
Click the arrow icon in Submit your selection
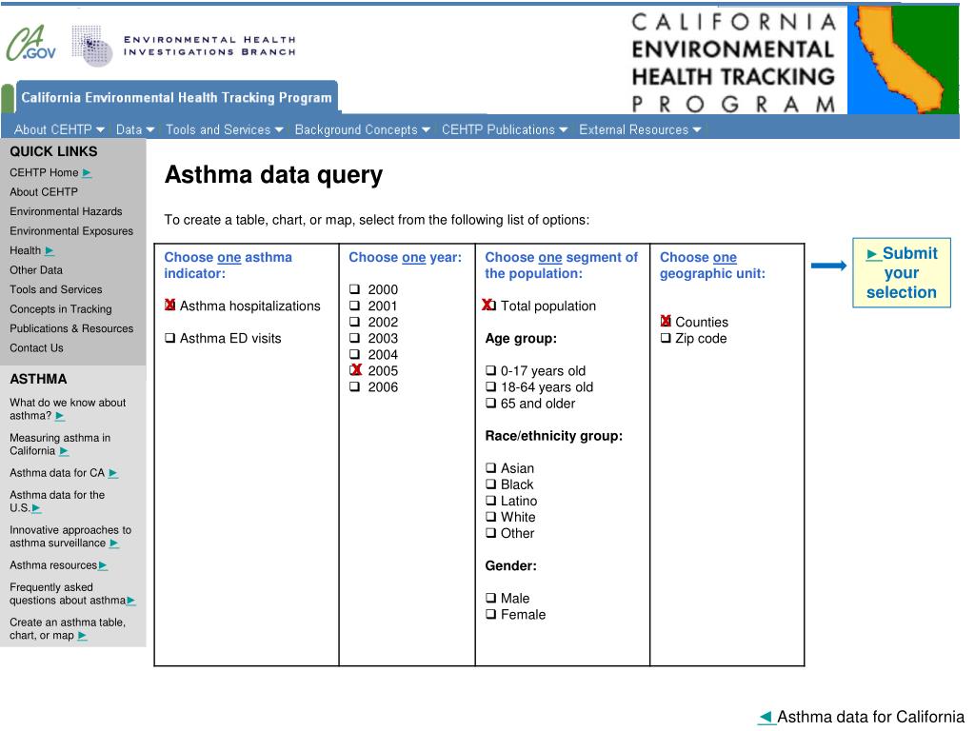tap(874, 254)
